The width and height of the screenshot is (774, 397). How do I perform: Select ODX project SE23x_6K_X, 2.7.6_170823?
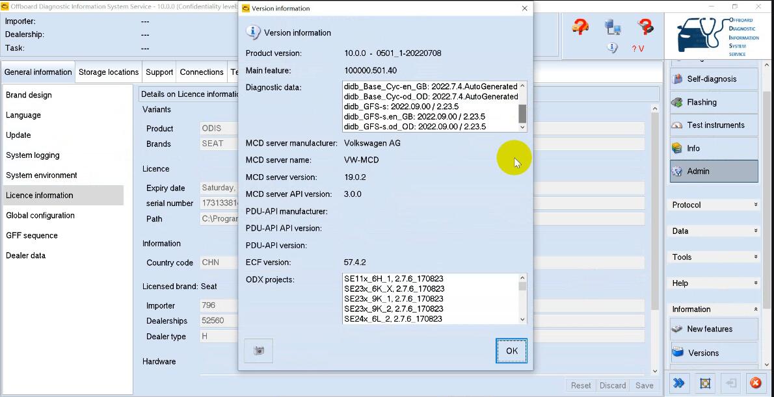coord(394,288)
